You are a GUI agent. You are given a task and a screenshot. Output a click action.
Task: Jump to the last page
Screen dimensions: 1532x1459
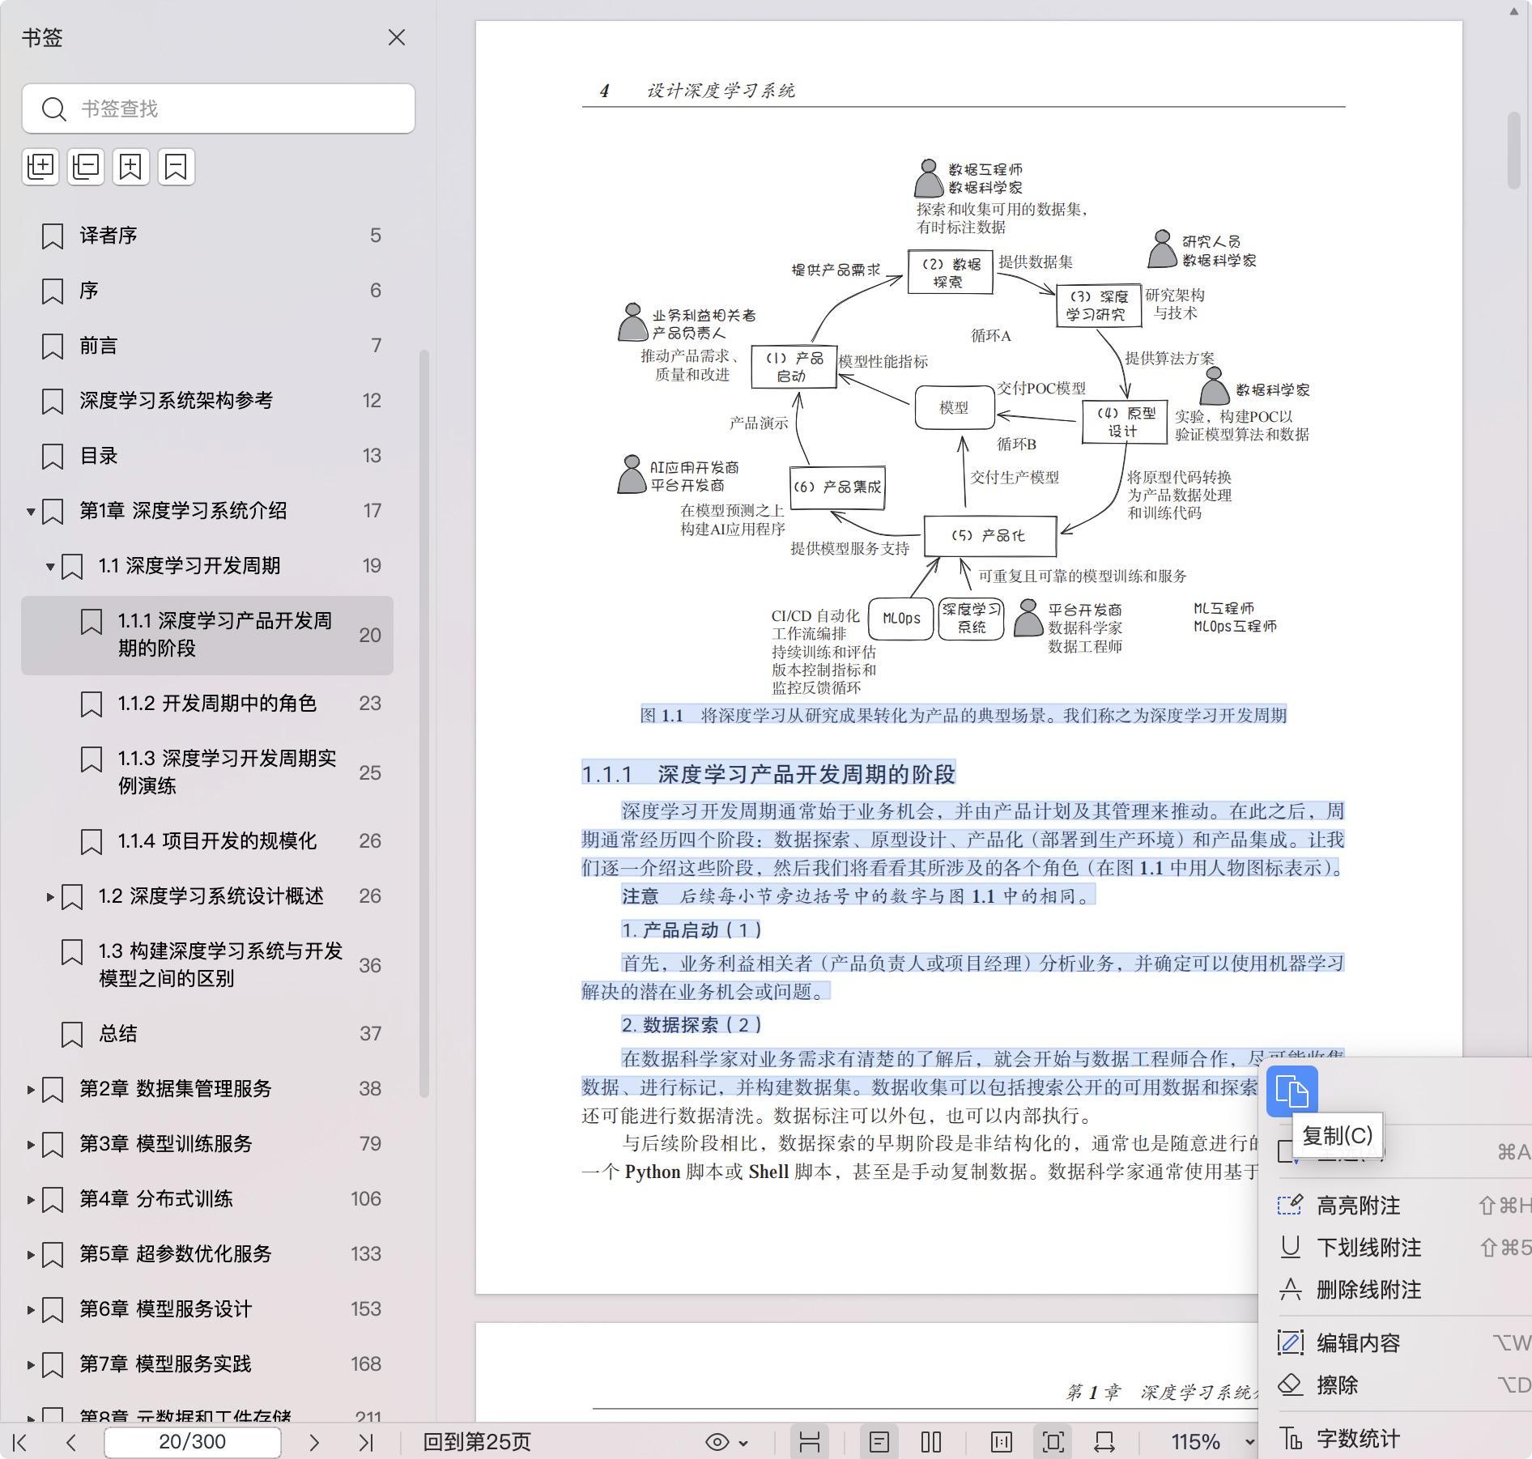click(x=366, y=1442)
